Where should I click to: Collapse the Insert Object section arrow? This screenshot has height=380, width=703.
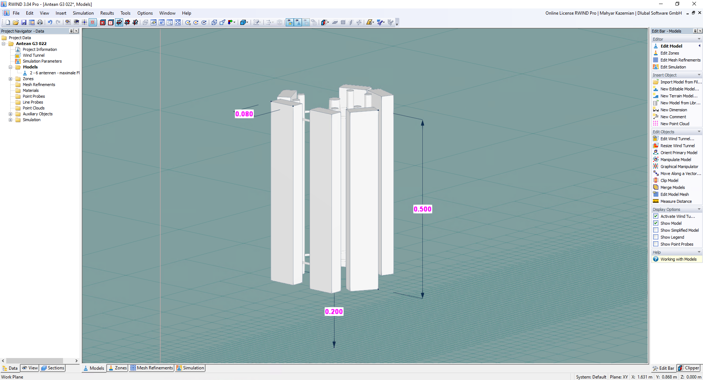699,75
